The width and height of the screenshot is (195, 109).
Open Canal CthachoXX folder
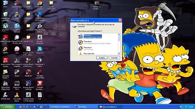point(51,5)
